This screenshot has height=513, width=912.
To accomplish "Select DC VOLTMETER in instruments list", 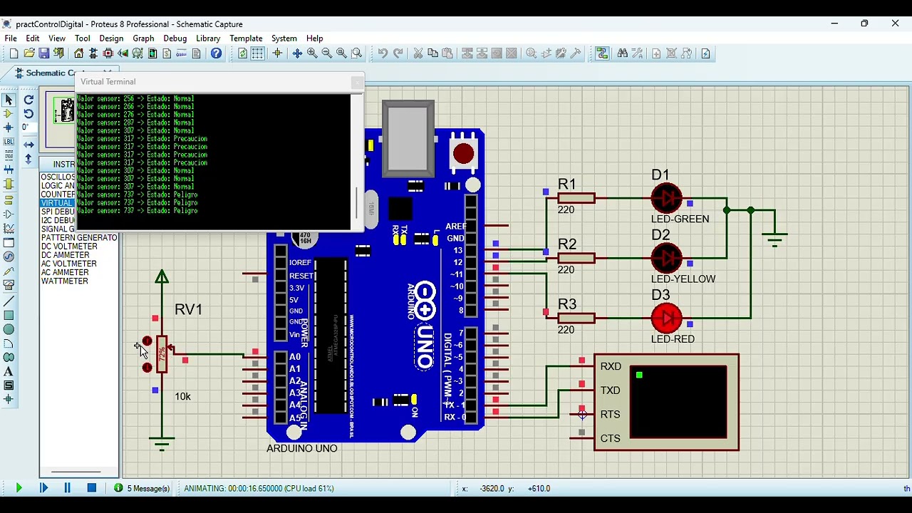I will pos(69,247).
